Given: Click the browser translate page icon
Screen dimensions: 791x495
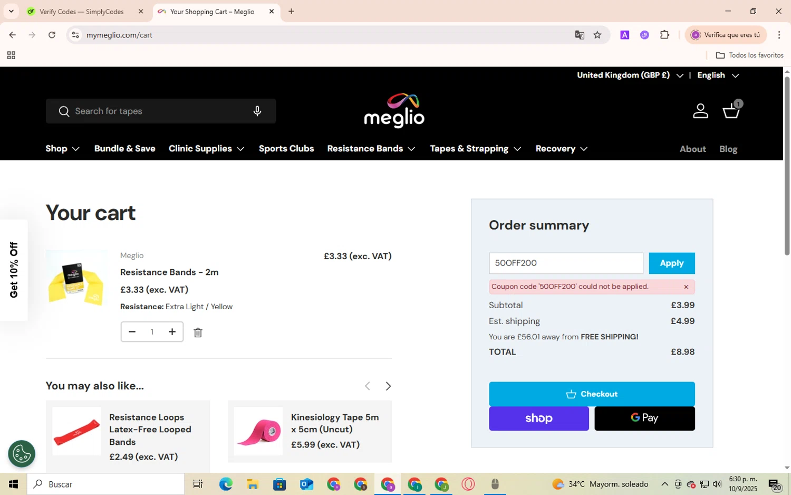Looking at the screenshot, I should point(580,35).
